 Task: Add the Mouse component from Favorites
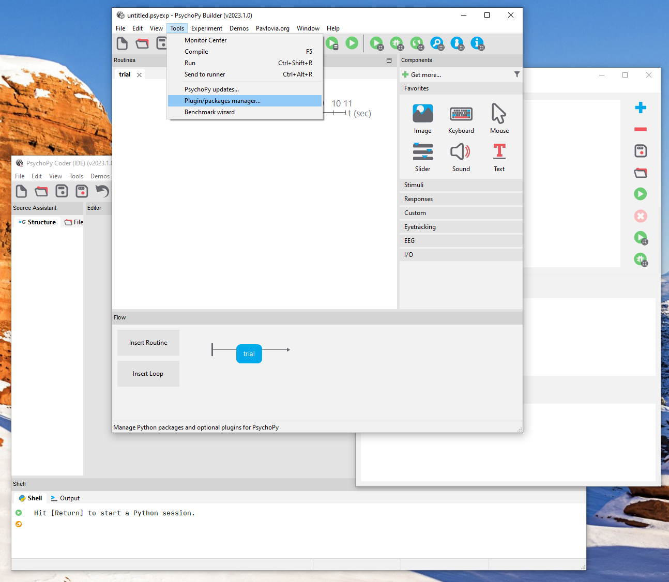(x=499, y=119)
